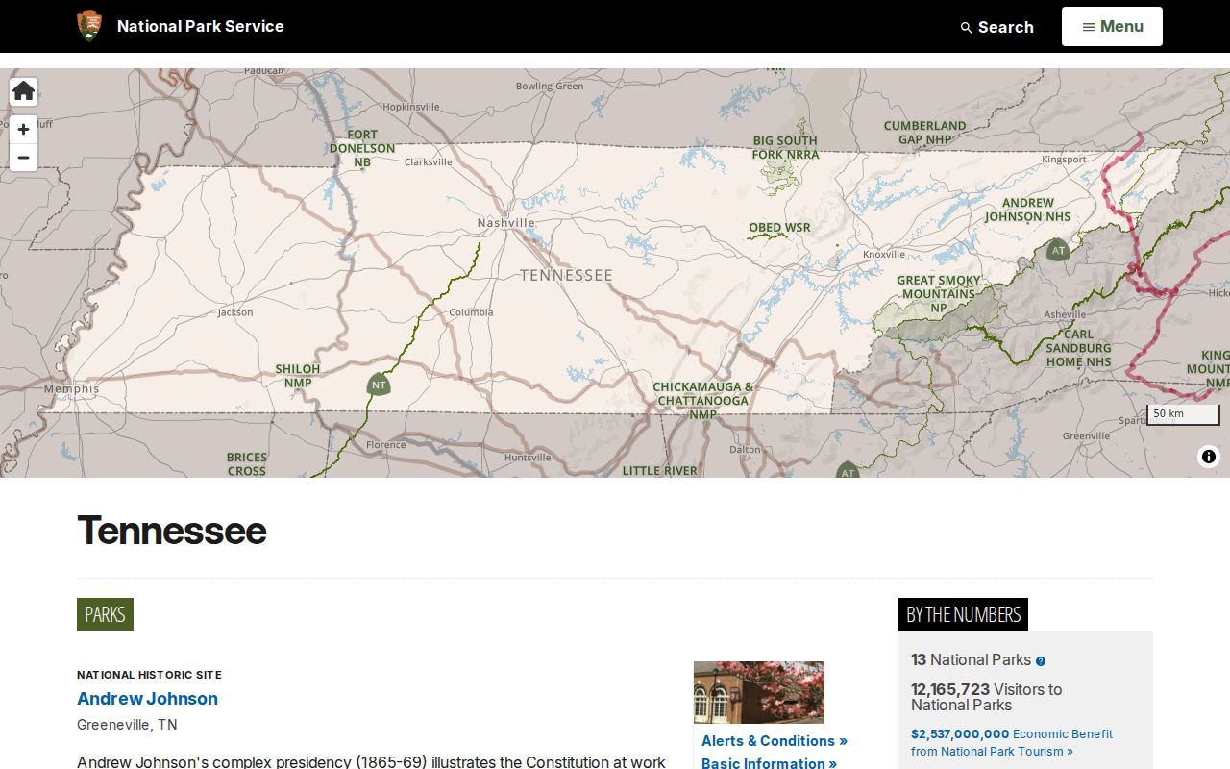1230x769 pixels.
Task: Open the Andrew Johnson park link
Action: (147, 699)
